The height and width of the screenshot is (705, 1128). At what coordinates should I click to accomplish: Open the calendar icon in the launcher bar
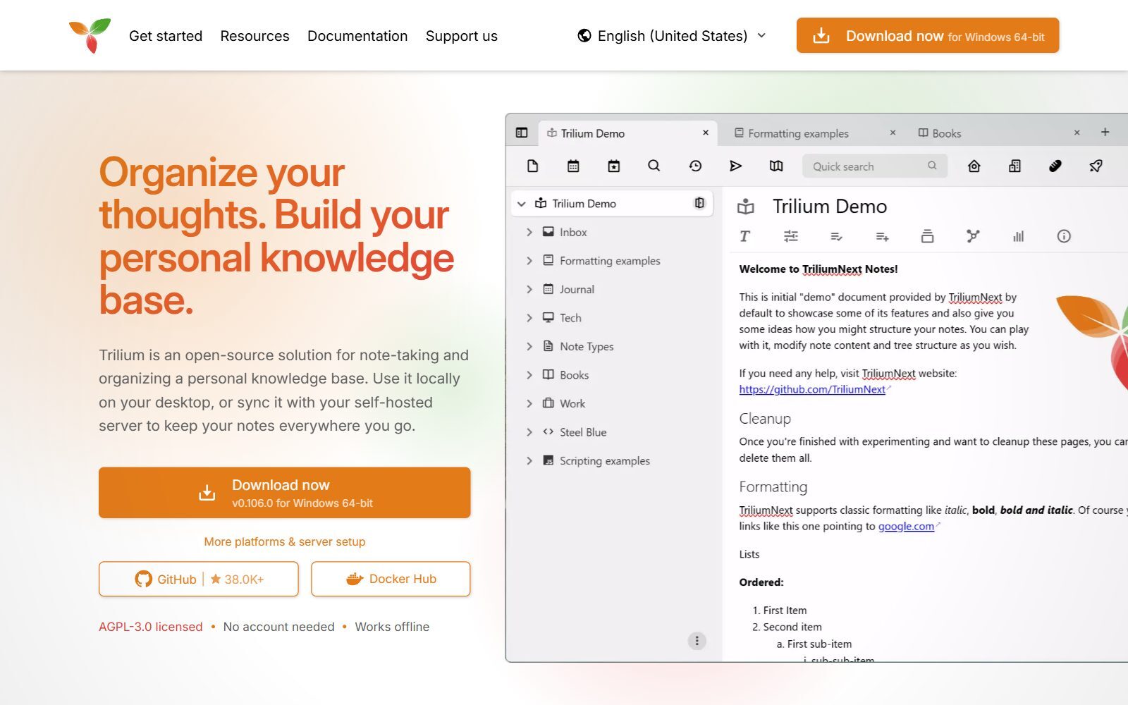[x=573, y=166]
